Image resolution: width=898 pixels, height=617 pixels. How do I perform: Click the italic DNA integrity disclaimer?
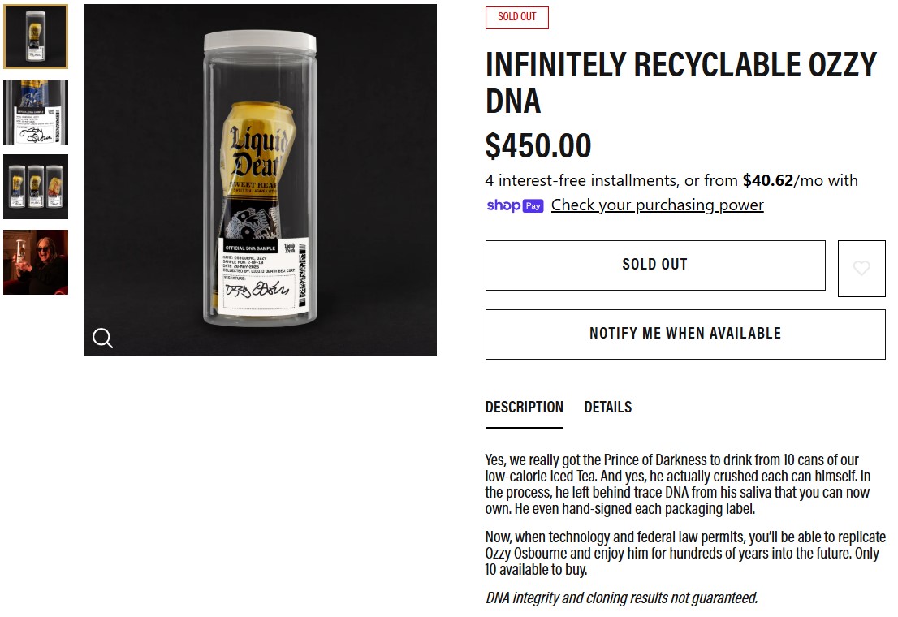click(621, 598)
